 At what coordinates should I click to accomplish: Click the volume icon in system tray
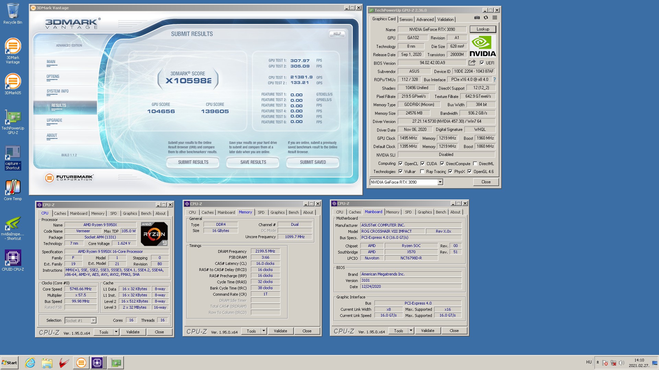(x=622, y=363)
